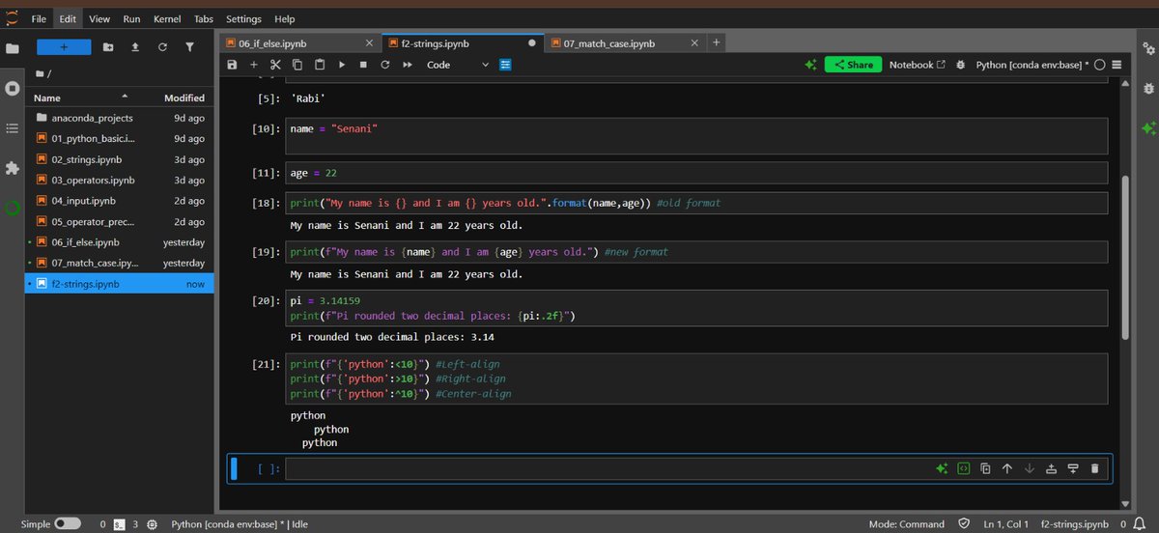Open the Tabs menu

[x=204, y=18]
